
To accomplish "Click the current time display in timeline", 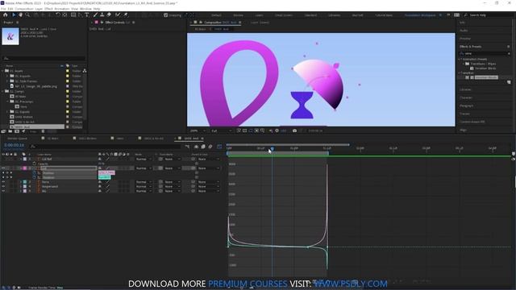I will (15, 145).
